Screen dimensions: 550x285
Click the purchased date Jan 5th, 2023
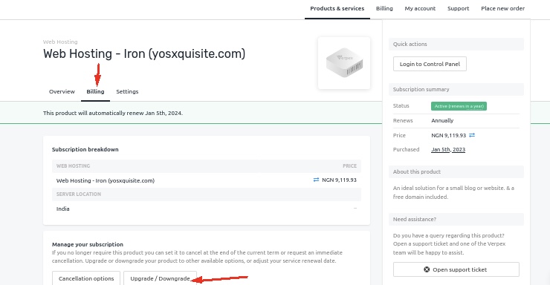pyautogui.click(x=448, y=149)
